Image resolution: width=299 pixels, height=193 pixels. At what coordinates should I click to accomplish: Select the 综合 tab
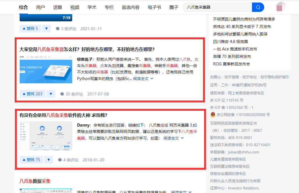click(24, 7)
